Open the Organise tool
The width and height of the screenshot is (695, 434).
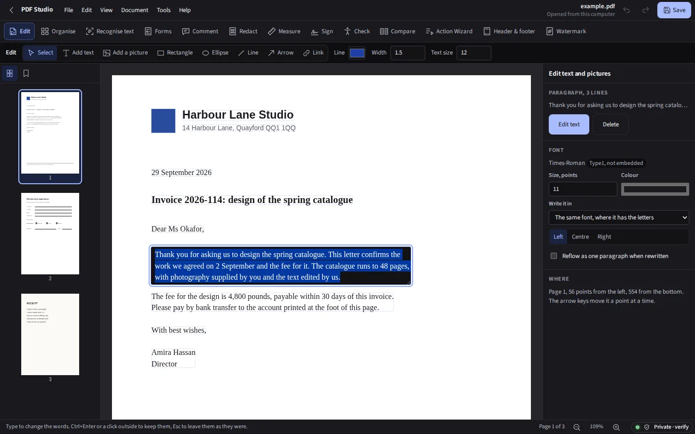58,31
